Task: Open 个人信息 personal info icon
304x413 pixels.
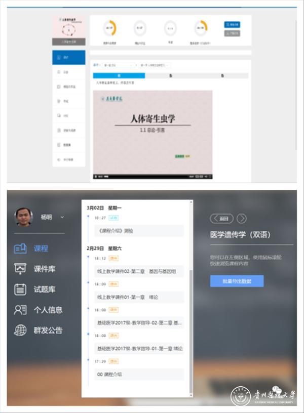Action: pyautogui.click(x=20, y=310)
